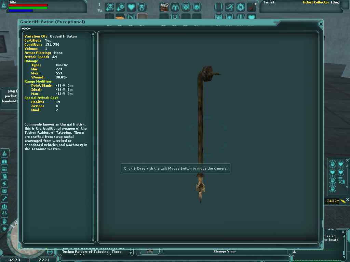Click the burst explosion ability icon

click(x=241, y=7)
